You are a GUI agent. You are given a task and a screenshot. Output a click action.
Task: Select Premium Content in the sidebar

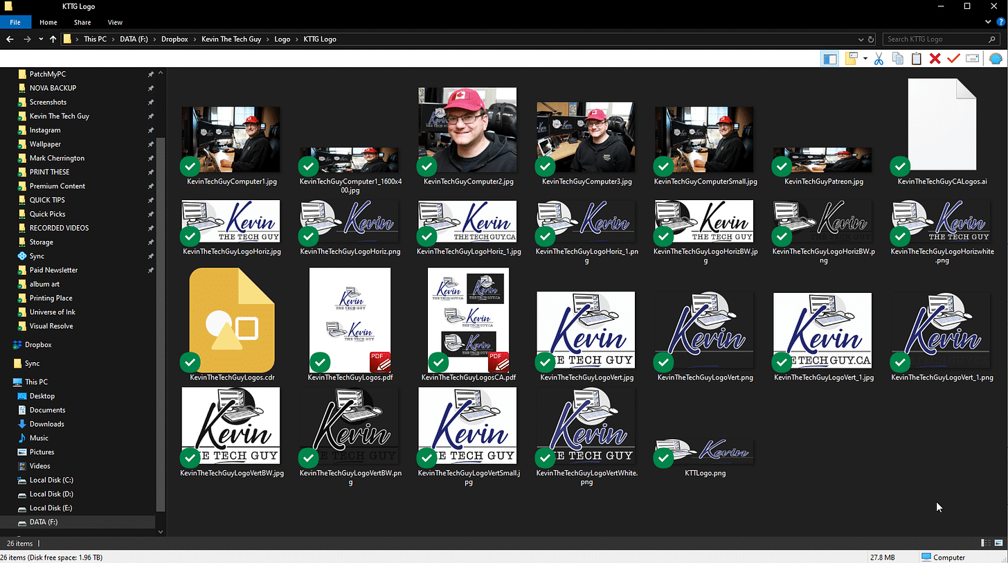(x=57, y=186)
